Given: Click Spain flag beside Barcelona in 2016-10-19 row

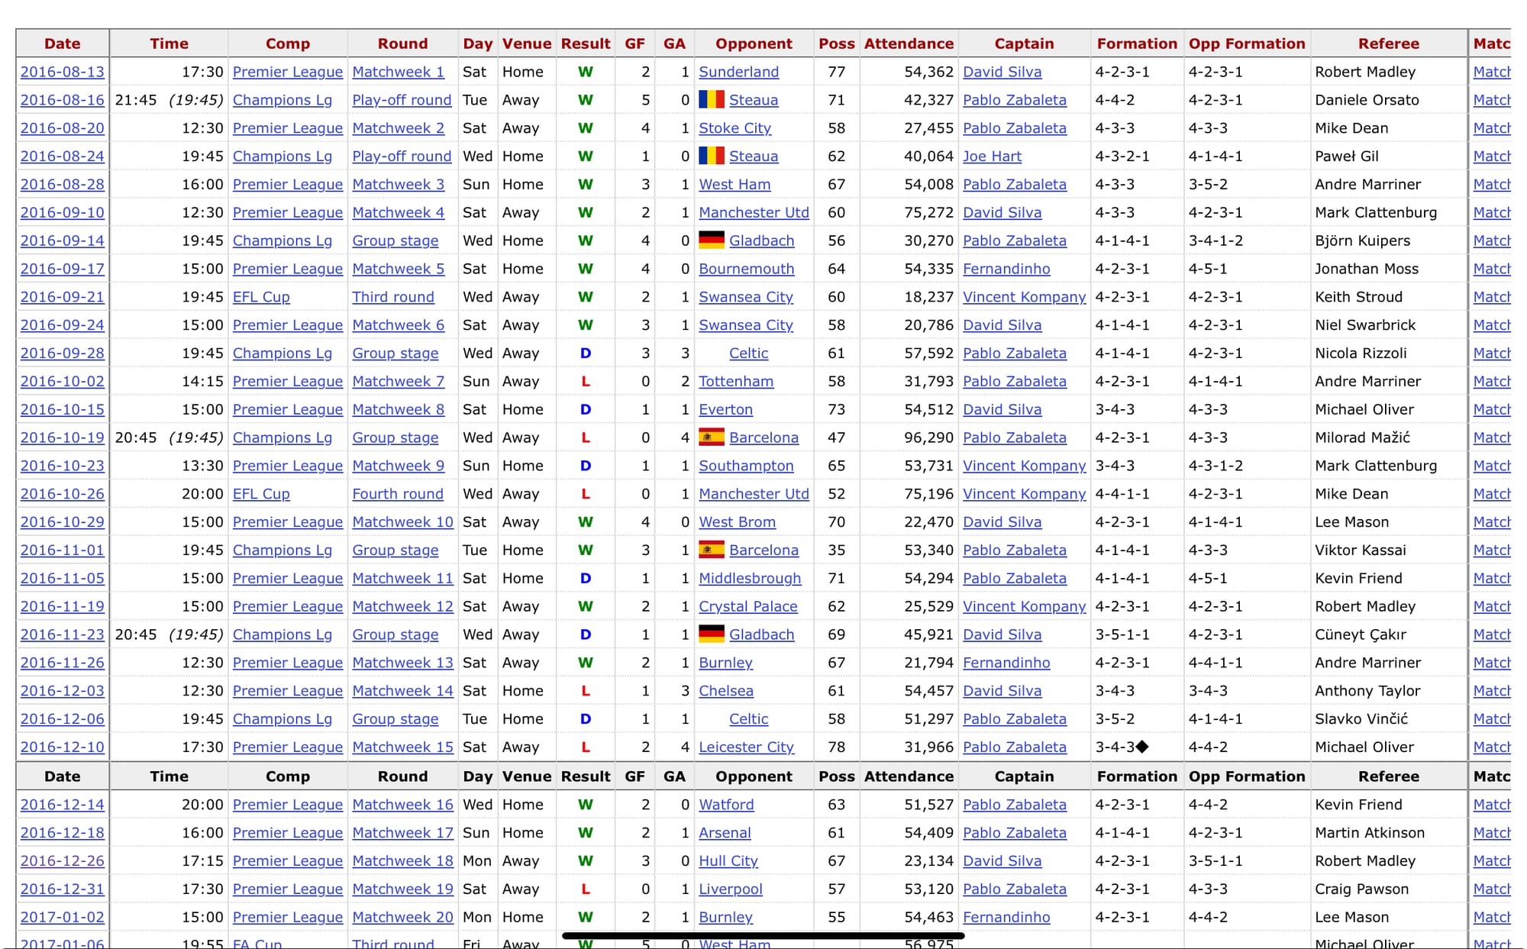Looking at the screenshot, I should coord(712,437).
